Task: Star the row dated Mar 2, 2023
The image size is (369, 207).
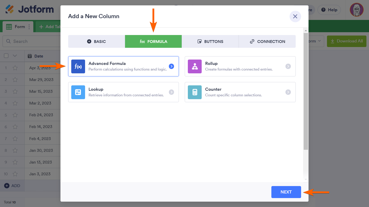Action: tap(15, 103)
